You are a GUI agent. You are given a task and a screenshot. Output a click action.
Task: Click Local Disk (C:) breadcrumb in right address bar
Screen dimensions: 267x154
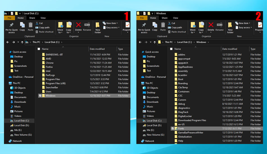184,42
